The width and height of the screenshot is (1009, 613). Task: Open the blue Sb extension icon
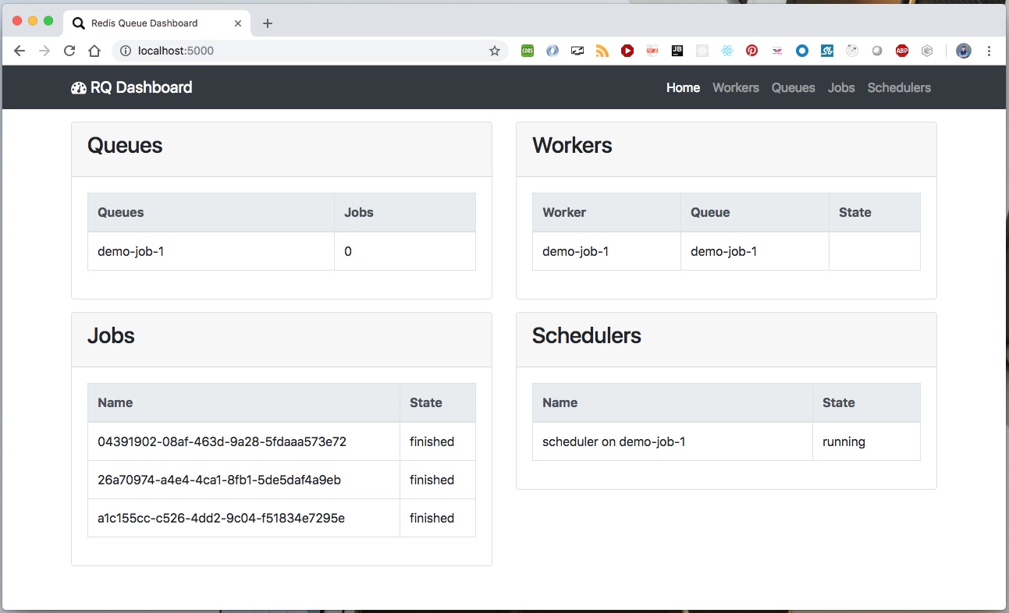coord(826,51)
